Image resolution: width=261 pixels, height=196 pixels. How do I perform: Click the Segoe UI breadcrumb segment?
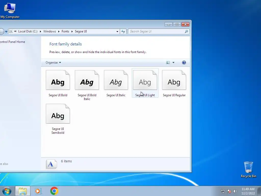coord(81,31)
